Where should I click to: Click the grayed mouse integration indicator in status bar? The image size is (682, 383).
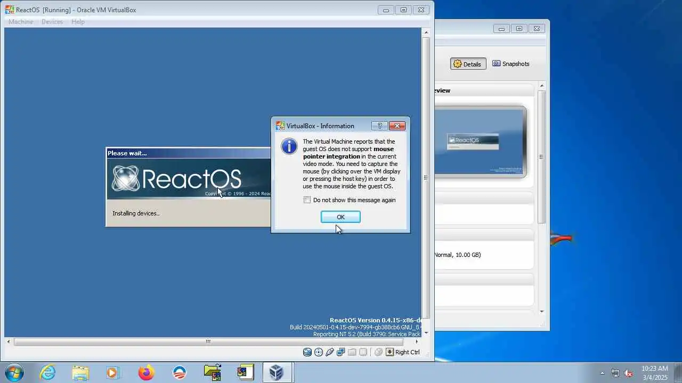point(378,352)
